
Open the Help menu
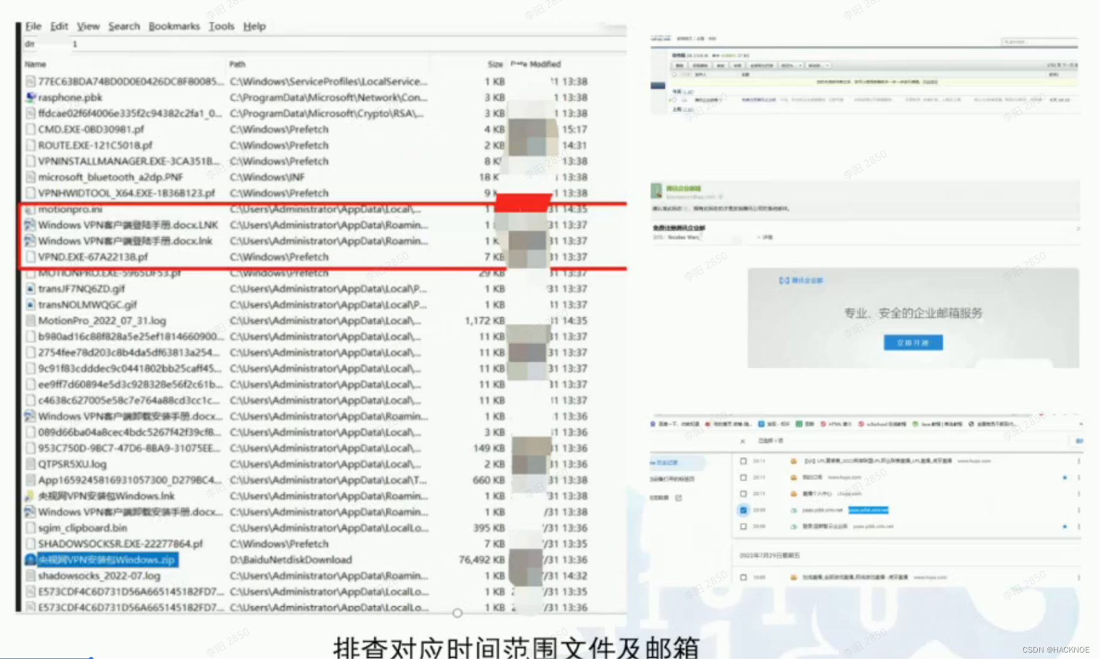click(254, 26)
